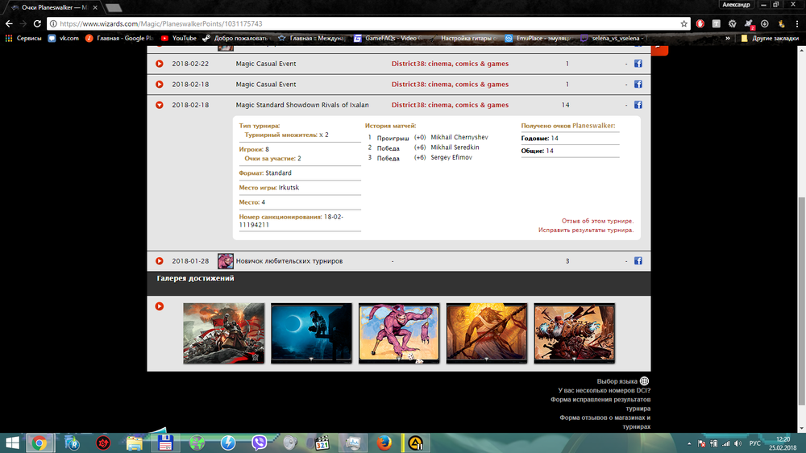This screenshot has height=453, width=806.
Task: Open Firefox from the taskbar
Action: [384, 443]
